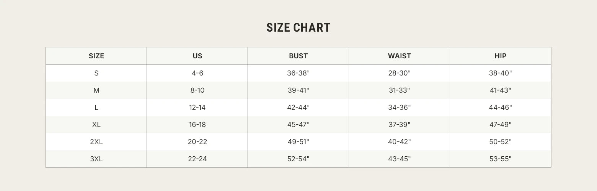The width and height of the screenshot is (597, 191).
Task: Select the SIZE column header
Action: (96, 56)
